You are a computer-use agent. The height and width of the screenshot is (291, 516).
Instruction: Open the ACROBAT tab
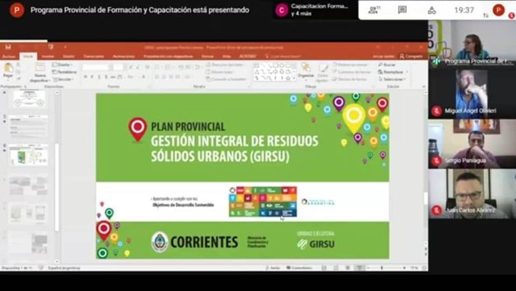(x=248, y=56)
